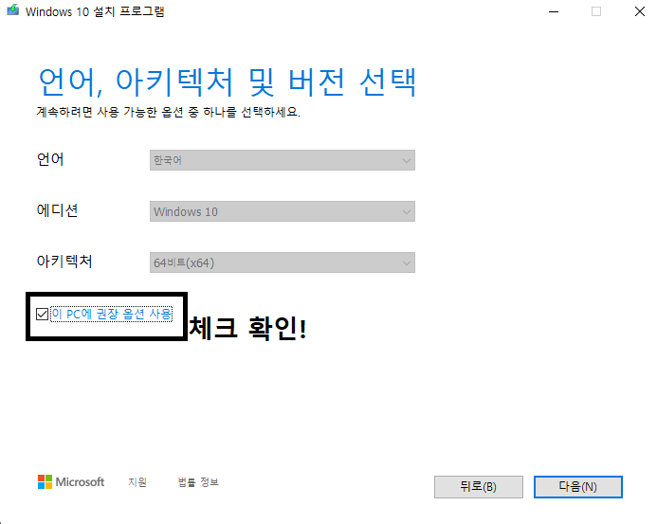Close the Windows 10 setup window
Screen dimensions: 657x524
(x=639, y=11)
